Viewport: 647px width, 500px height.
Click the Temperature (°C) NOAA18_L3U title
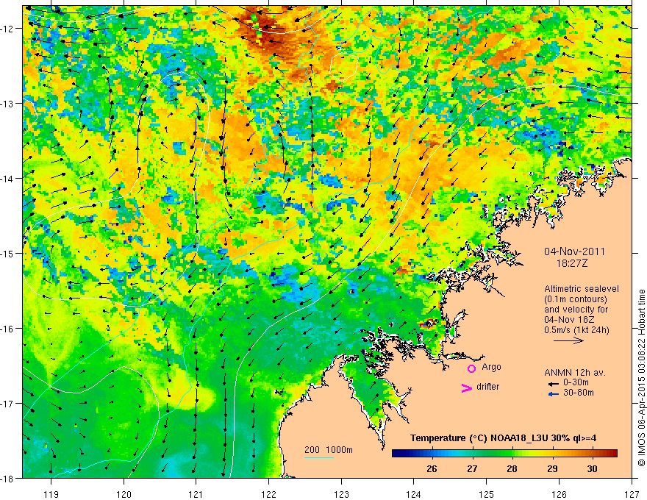pos(503,438)
